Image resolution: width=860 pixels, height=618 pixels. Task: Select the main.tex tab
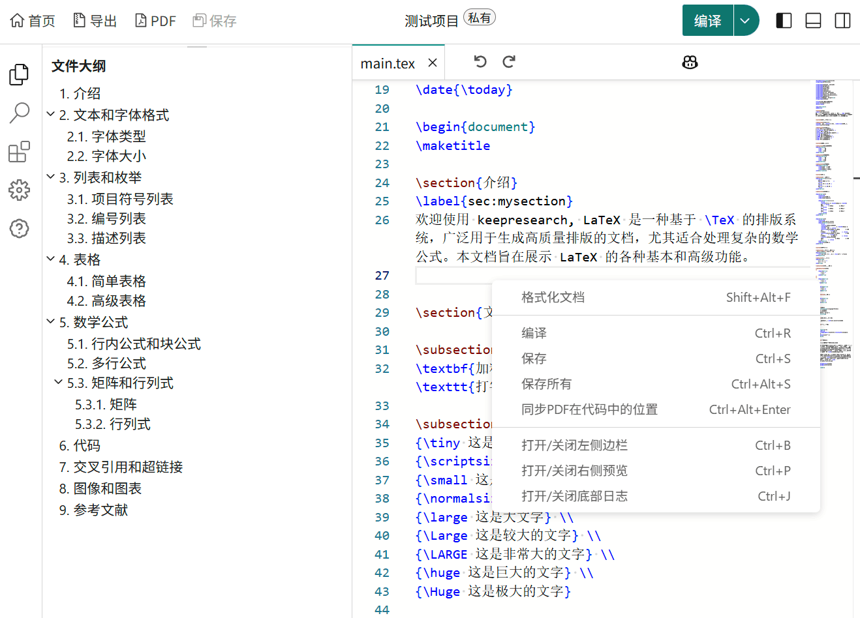[x=388, y=63]
